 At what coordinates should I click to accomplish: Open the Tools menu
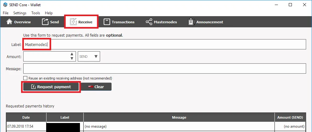[x=36, y=13]
